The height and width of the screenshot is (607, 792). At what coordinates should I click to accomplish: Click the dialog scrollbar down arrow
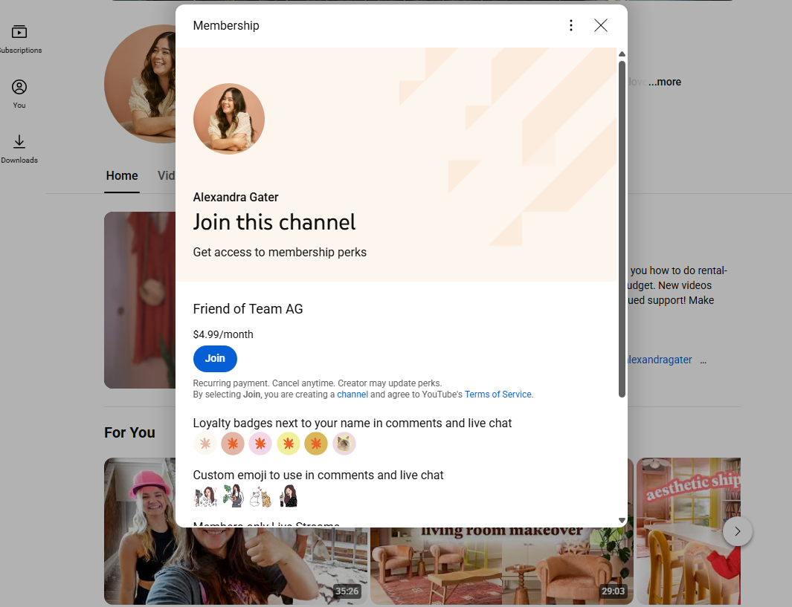pyautogui.click(x=622, y=520)
